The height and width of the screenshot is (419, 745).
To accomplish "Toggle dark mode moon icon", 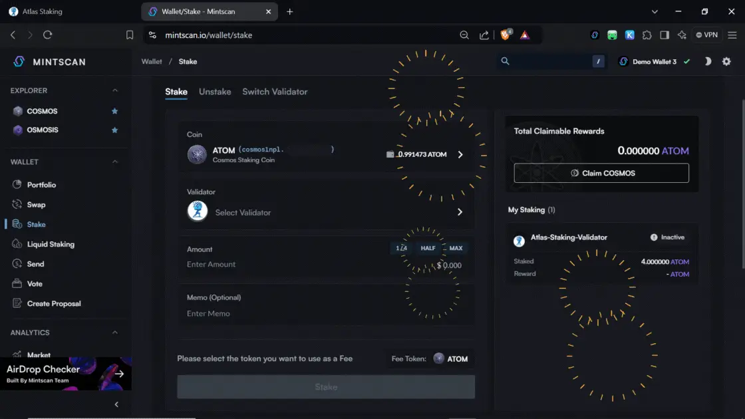I will [x=708, y=61].
